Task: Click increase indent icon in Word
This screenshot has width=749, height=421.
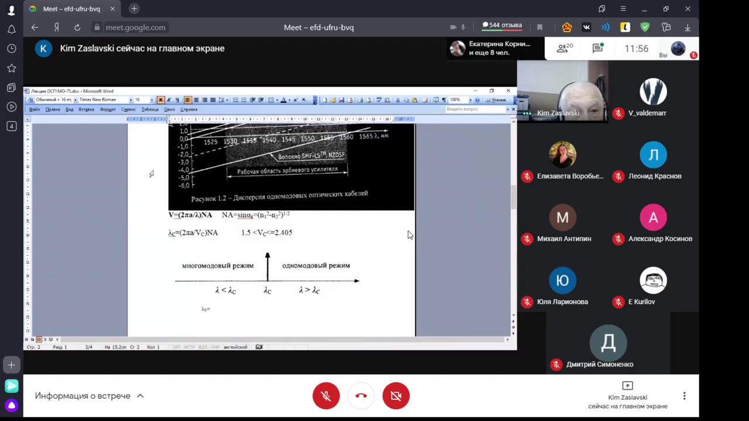Action: coord(261,100)
